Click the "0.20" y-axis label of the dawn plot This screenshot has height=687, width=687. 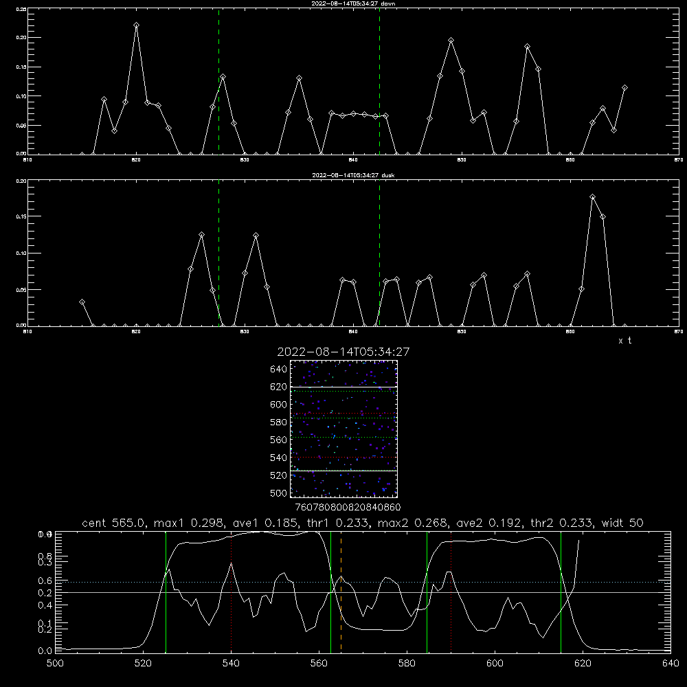(21, 38)
